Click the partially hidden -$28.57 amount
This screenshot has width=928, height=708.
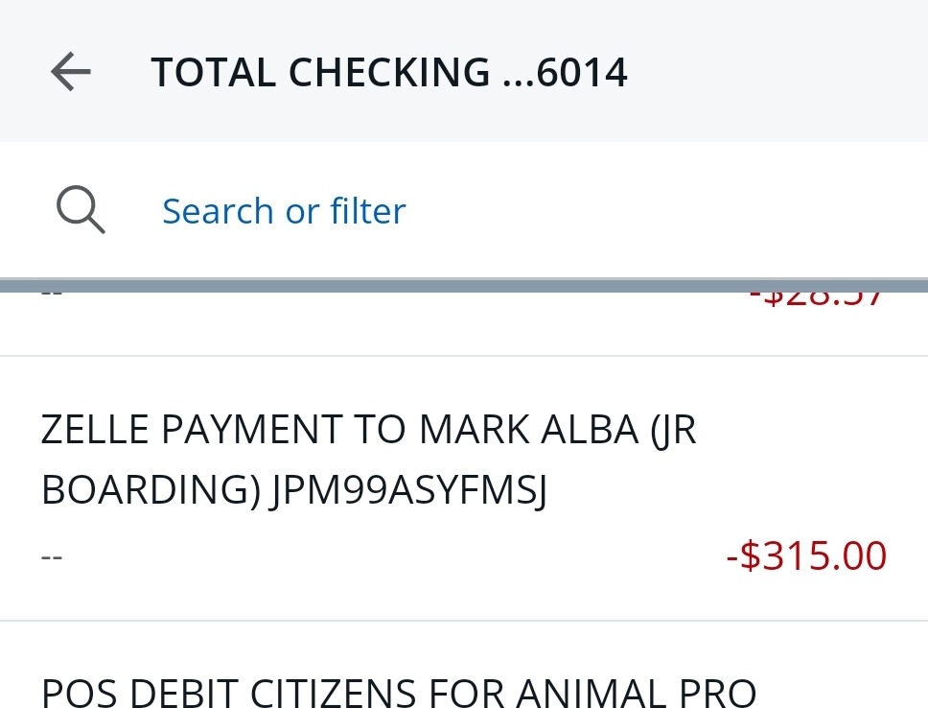[x=817, y=297]
